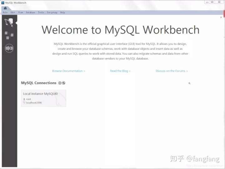Open the Database menu
Screen dimensions: 225x169
pos(30,12)
